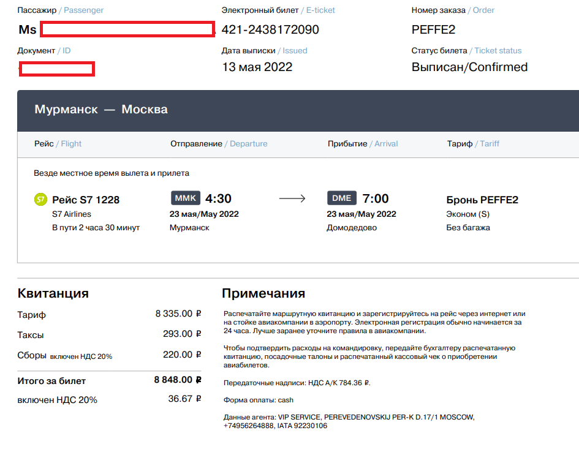Screen dimensions: 579x463
Task: Click arrival airport Домодедово
Action: pyautogui.click(x=352, y=227)
